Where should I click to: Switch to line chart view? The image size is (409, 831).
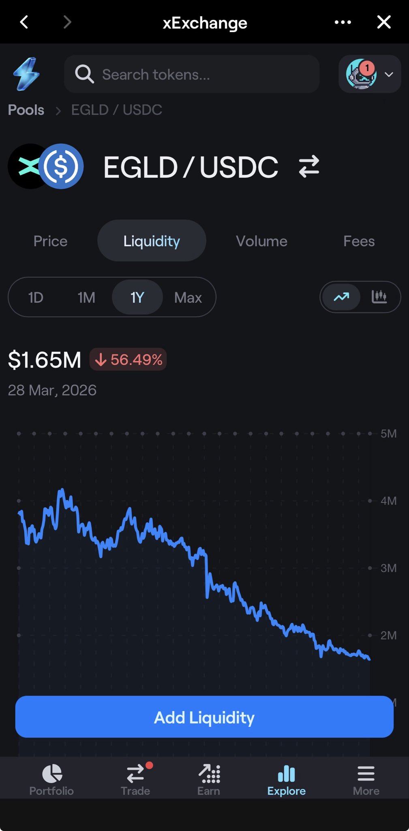[341, 297]
